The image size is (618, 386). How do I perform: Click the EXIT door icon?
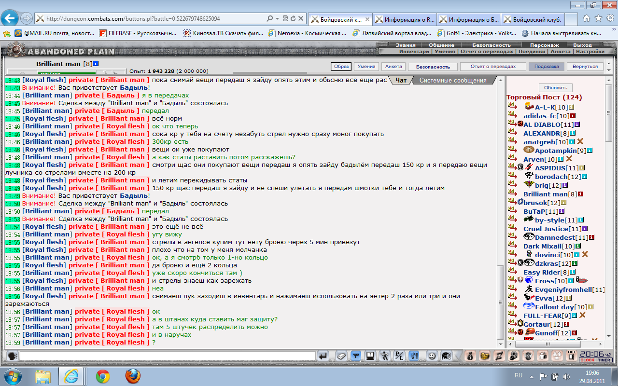pos(572,356)
